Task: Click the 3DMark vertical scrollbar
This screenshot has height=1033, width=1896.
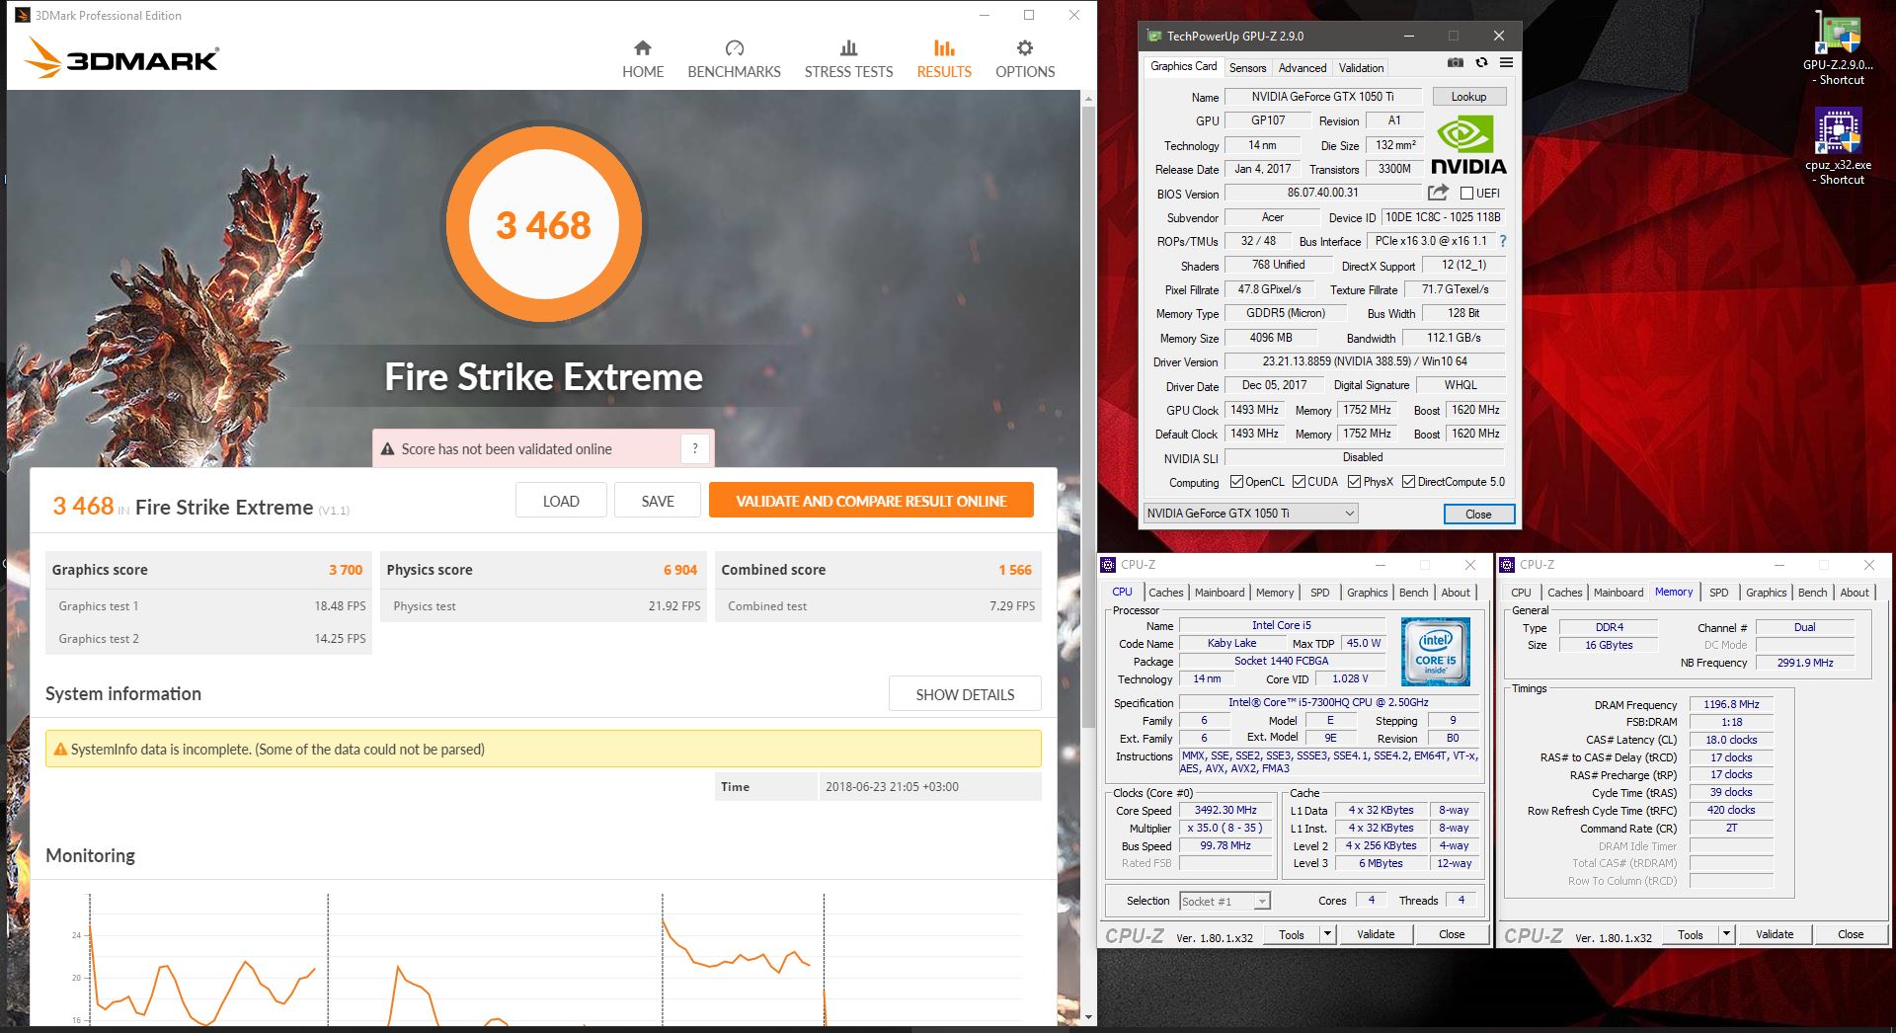Action: coord(1089,415)
